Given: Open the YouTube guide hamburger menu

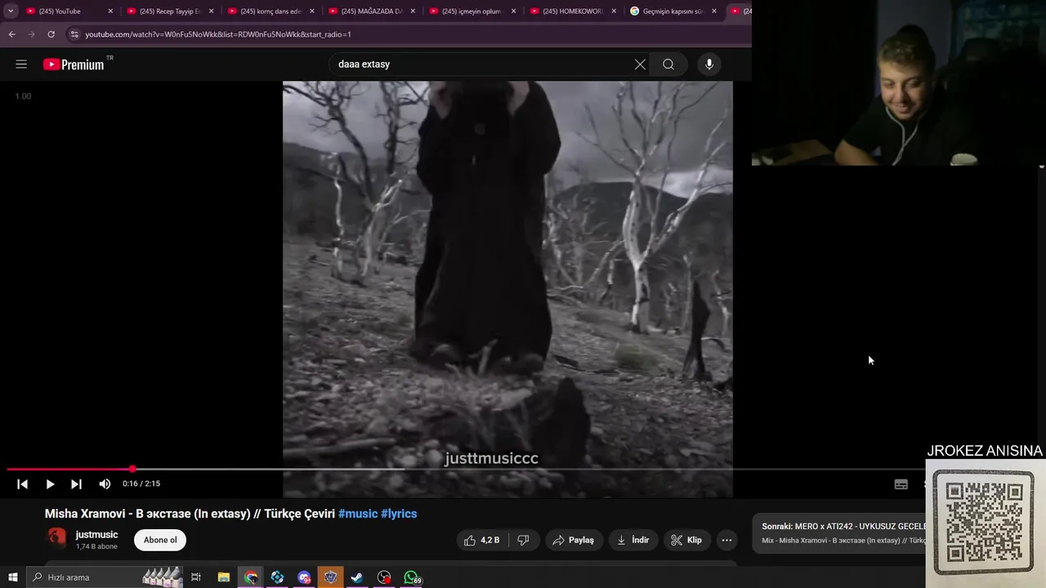Looking at the screenshot, I should [21, 65].
